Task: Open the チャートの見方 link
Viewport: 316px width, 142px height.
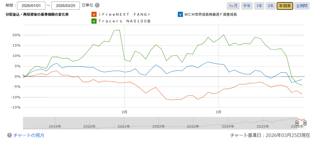Action: pos(29,135)
